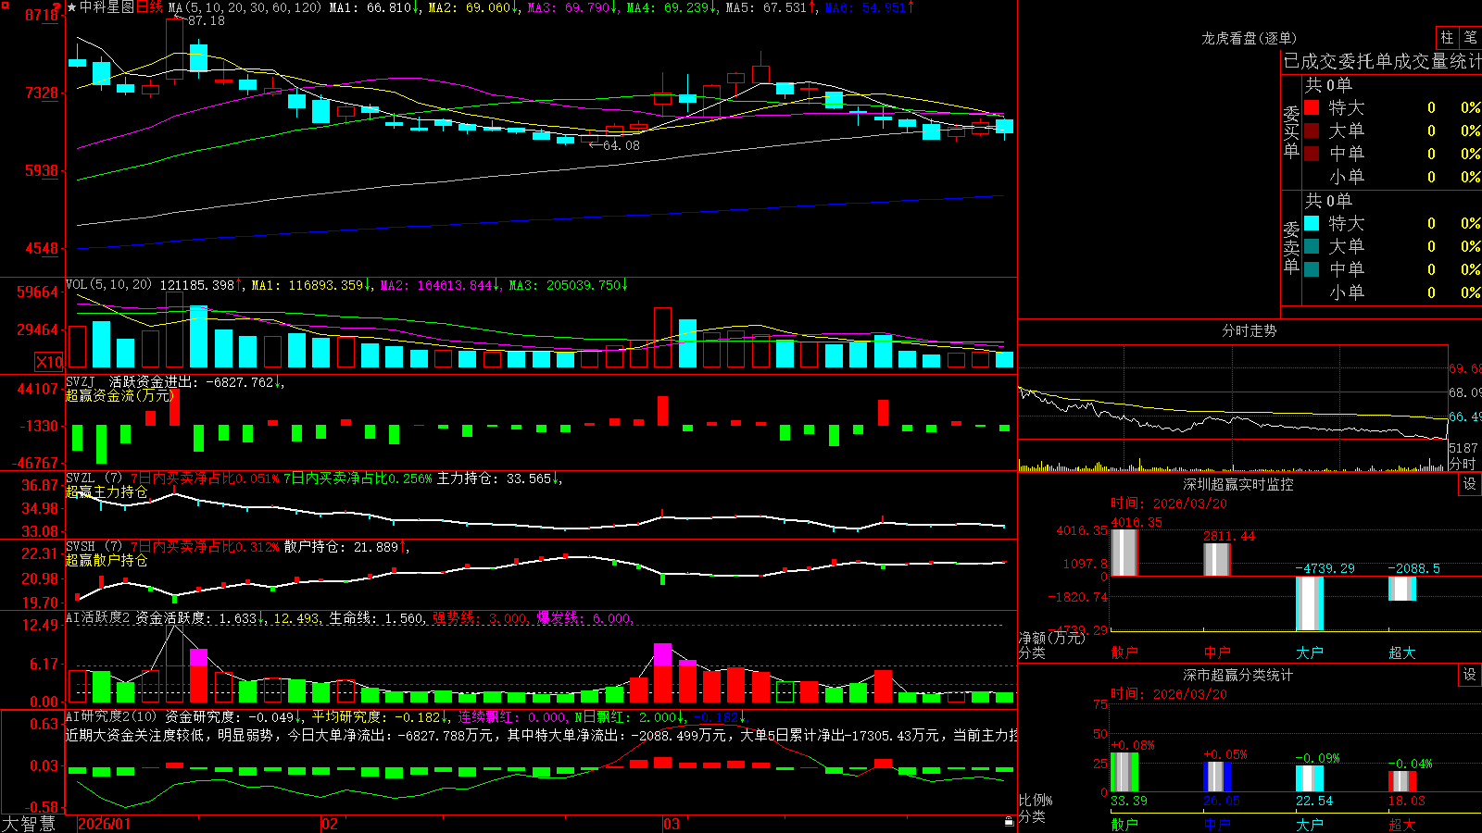Click the 87.18 high price label
The height and width of the screenshot is (833, 1482).
(206, 20)
